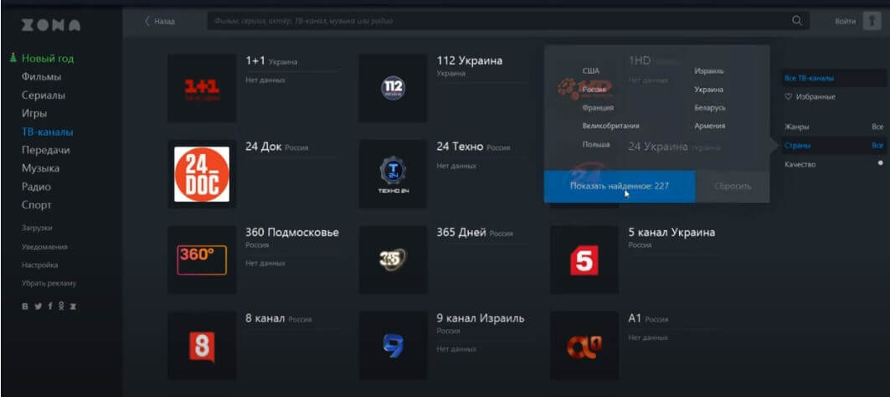Image resolution: width=890 pixels, height=397 pixels.
Task: Open the 8 канал channel logo
Action: (202, 345)
